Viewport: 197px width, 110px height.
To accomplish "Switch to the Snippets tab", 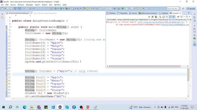I will tap(163, 13).
